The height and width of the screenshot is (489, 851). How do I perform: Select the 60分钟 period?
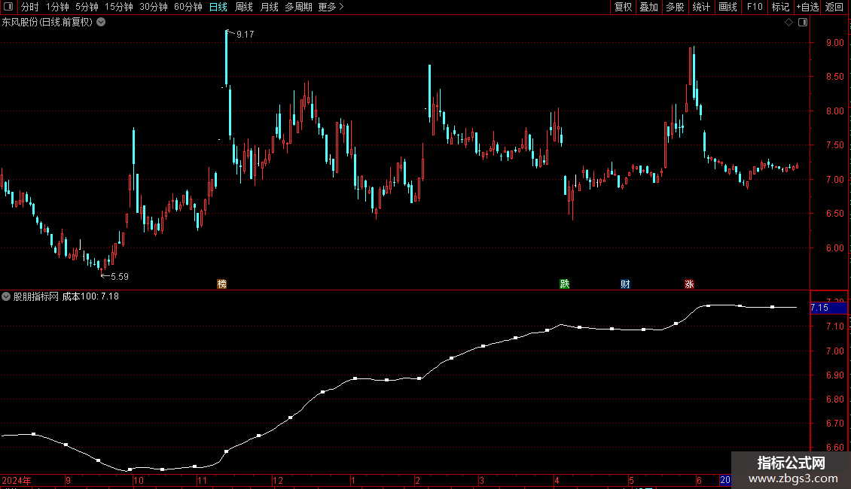coord(188,7)
